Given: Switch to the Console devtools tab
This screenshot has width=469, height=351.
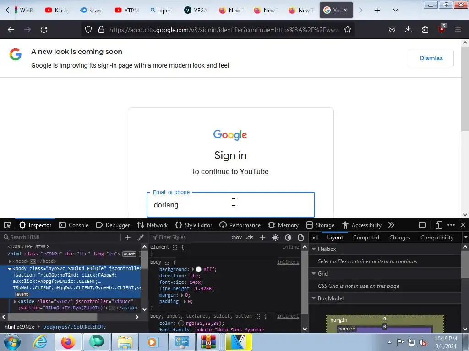Looking at the screenshot, I should coord(74,225).
